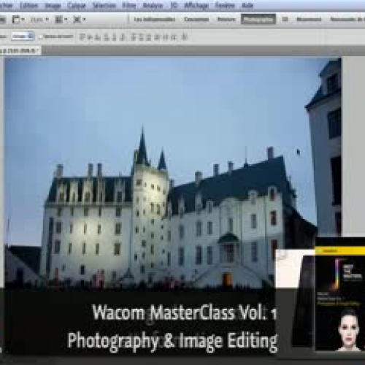Open the Analyse menu

153,5
